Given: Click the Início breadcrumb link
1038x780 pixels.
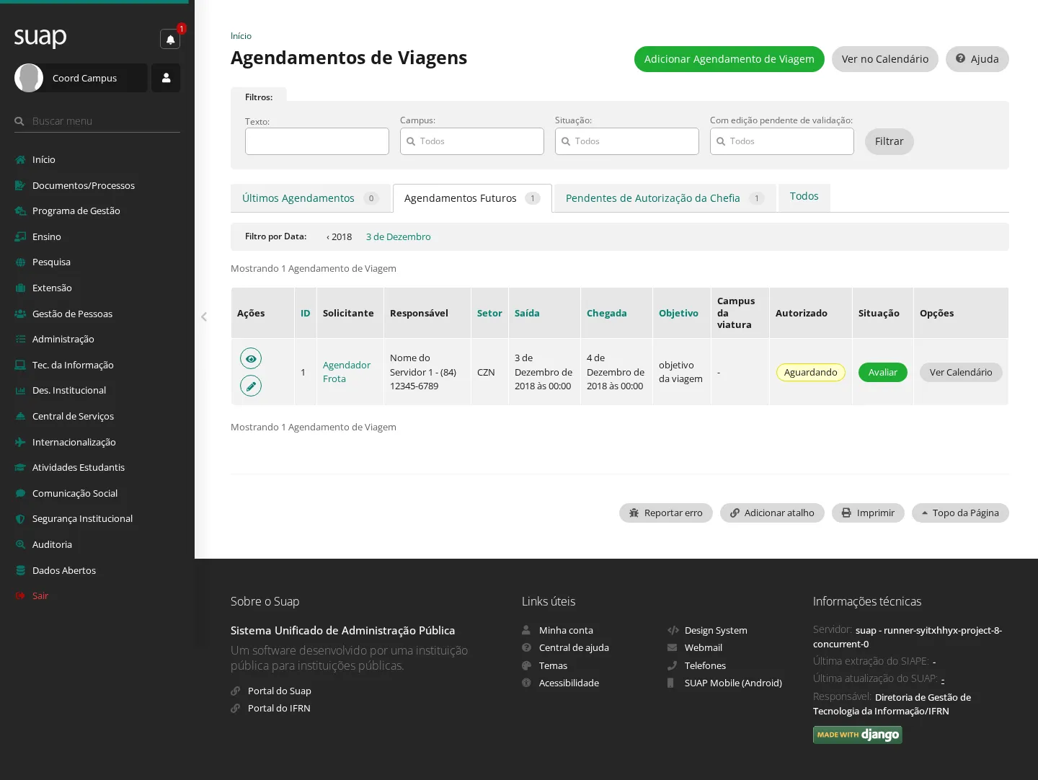Looking at the screenshot, I should click(241, 35).
